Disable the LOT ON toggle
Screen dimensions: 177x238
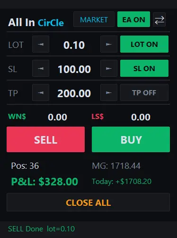pos(144,44)
